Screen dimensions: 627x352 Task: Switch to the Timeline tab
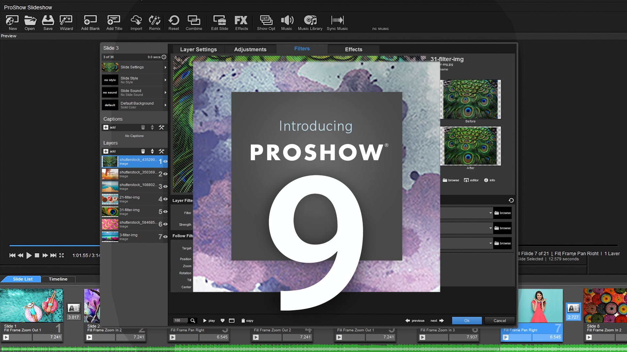click(x=58, y=279)
